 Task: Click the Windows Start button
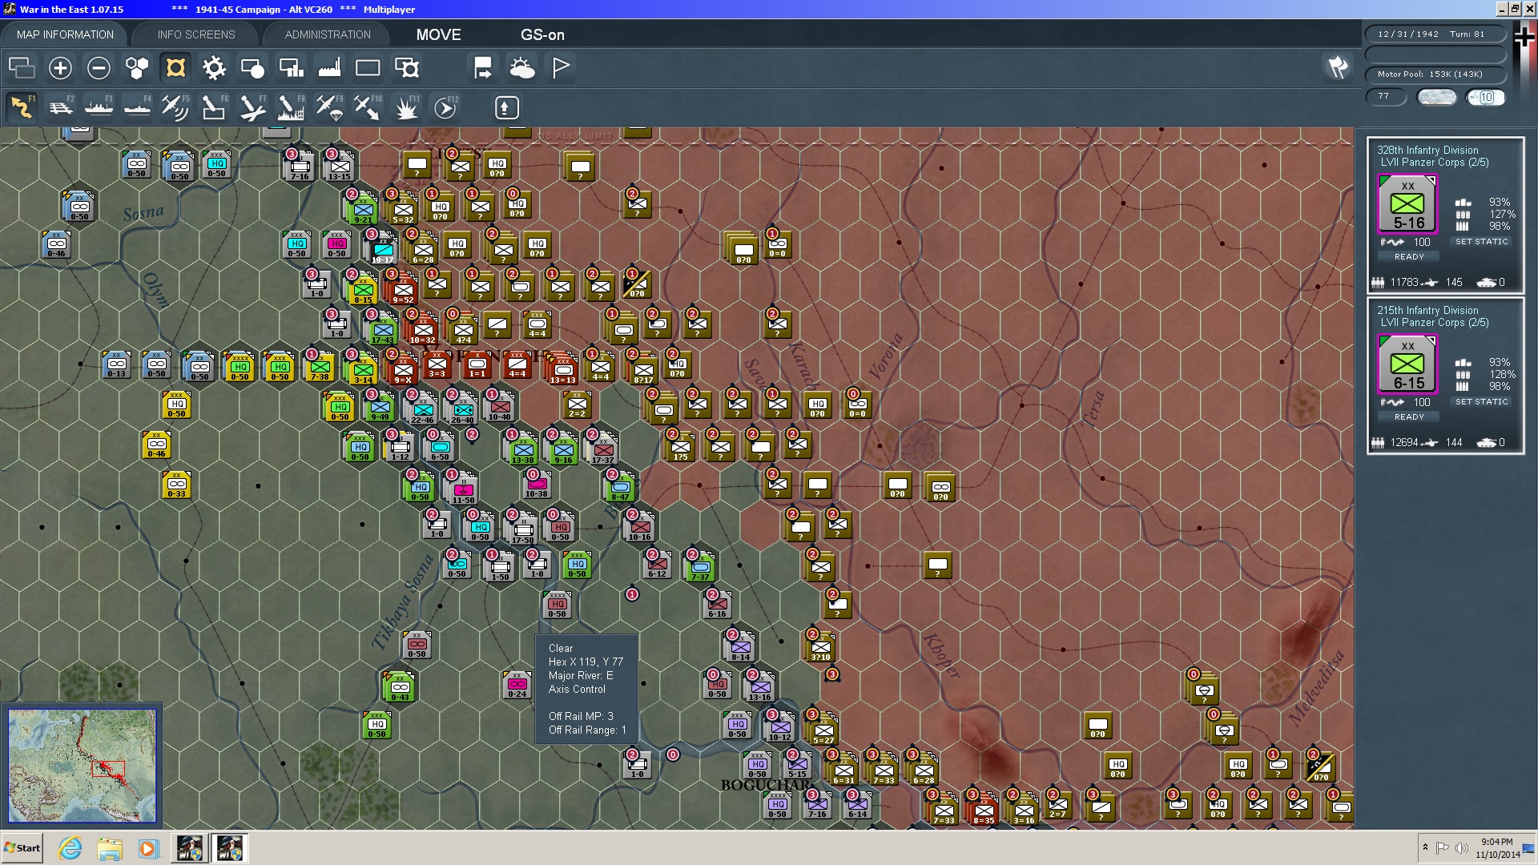(22, 848)
